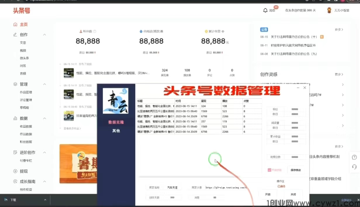Click the eye icon beside 累计收益
This screenshot has height=207, width=360.
click(x=223, y=31)
